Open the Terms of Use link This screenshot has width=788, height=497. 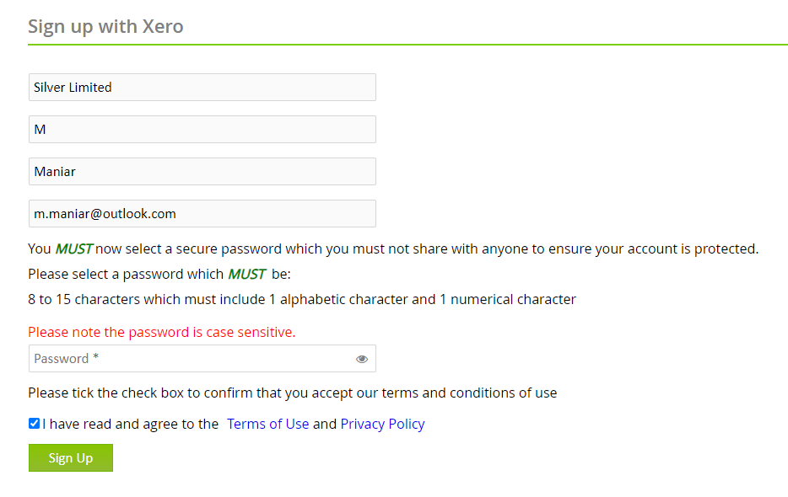[x=267, y=424]
